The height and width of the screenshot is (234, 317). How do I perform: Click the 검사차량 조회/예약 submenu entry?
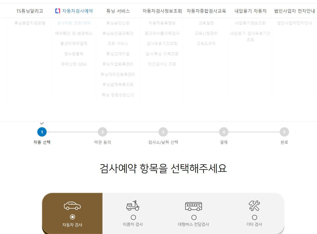[x=74, y=23]
